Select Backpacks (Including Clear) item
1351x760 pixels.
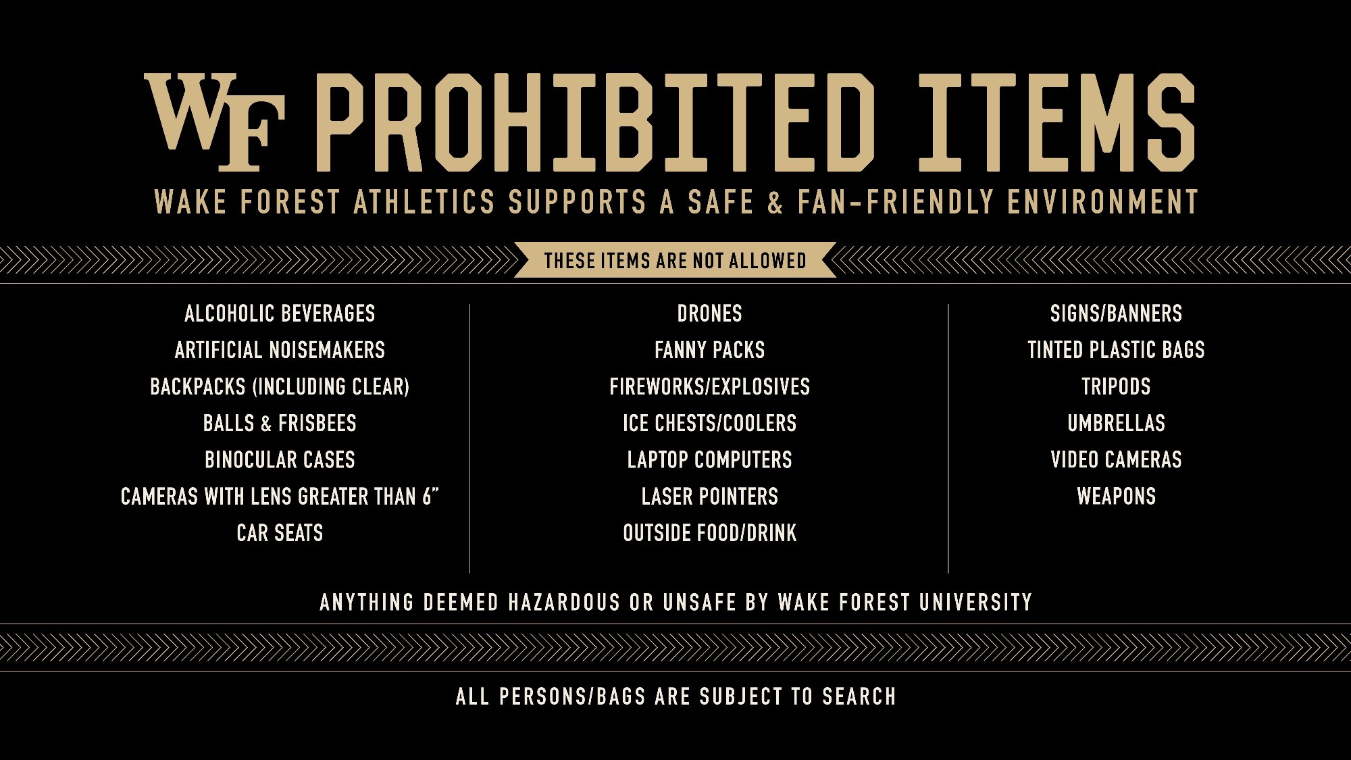(280, 386)
